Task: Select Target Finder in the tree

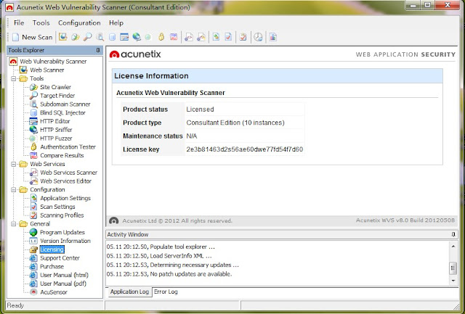Action: (x=57, y=96)
